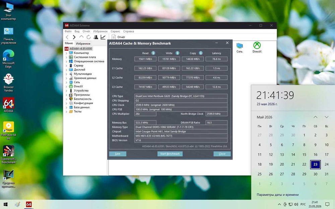Show Copy benchmark info icon
Image resolution: width=335 pixels, height=209 pixels.
(x=201, y=53)
